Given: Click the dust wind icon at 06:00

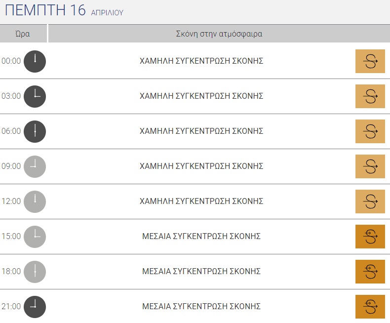Looking at the screenshot, I should (370, 131).
